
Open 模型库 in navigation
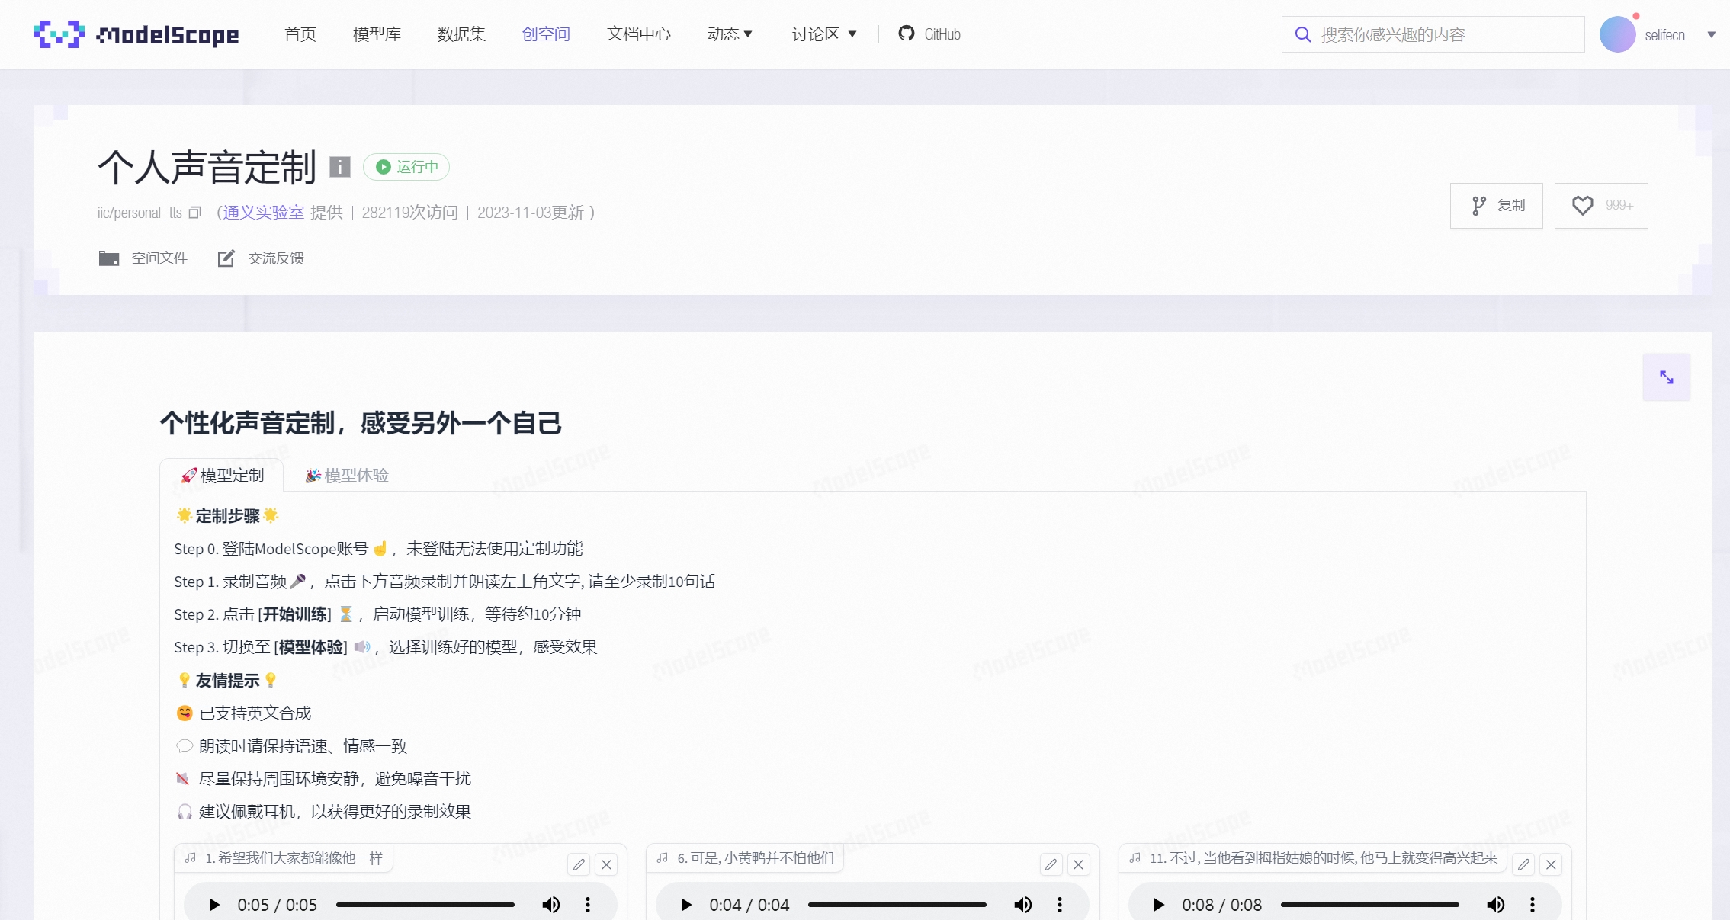tap(377, 34)
